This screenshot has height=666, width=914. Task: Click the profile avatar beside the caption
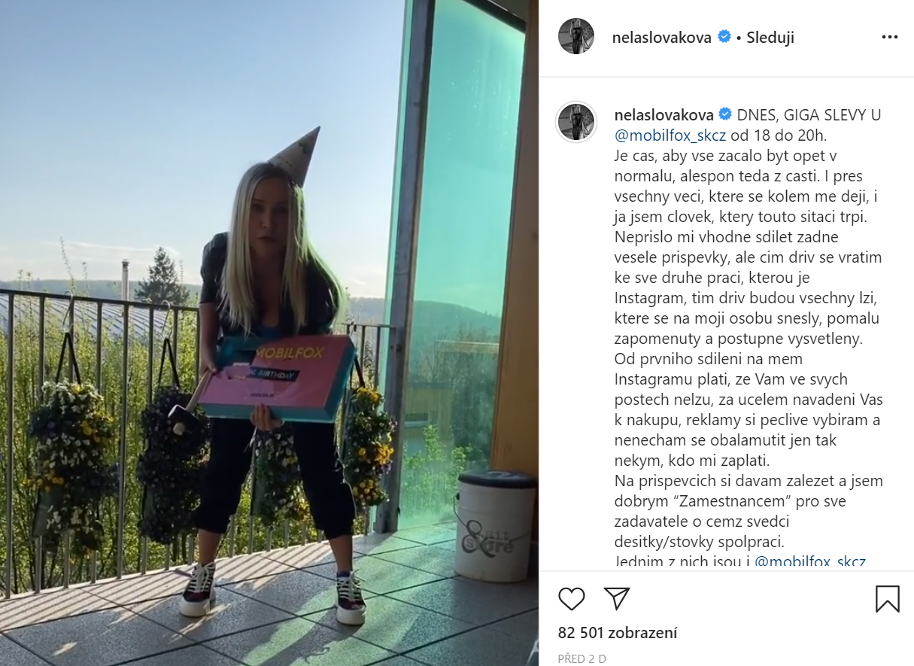[576, 121]
